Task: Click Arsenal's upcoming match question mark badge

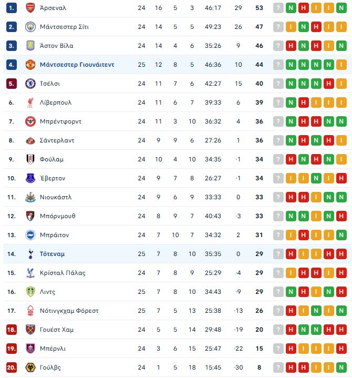Action: [x=278, y=8]
